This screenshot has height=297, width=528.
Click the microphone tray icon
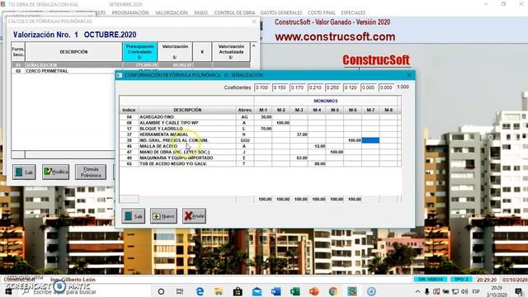[427, 291]
